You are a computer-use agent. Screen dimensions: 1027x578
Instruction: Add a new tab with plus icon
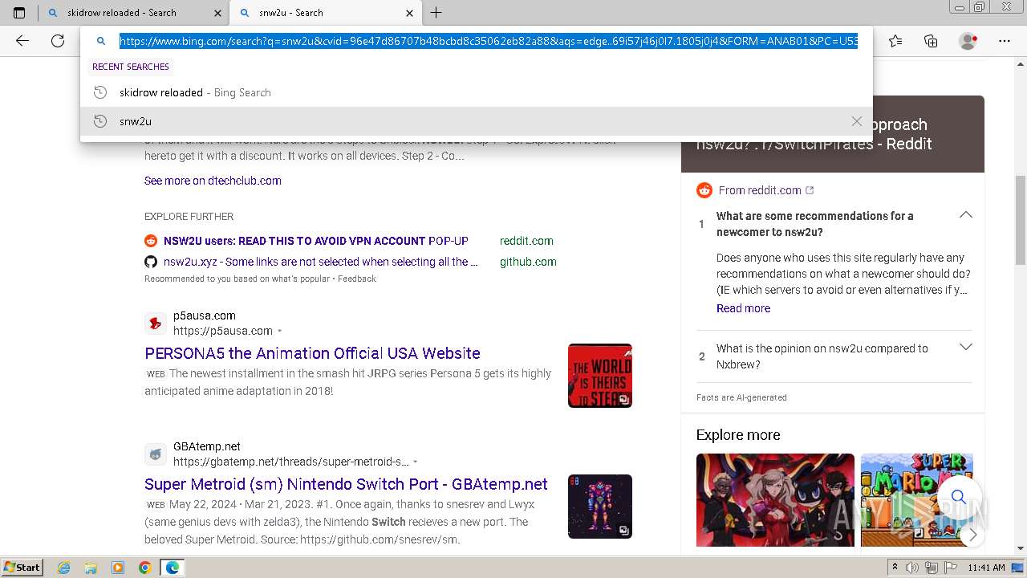[436, 13]
